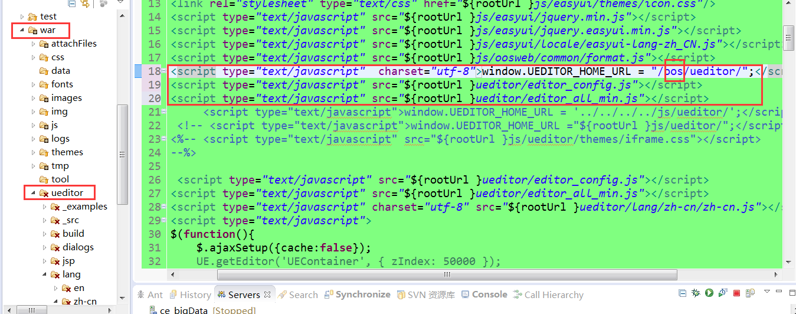Publish to the server icon
Image resolution: width=796 pixels, height=314 pixels.
[x=750, y=293]
